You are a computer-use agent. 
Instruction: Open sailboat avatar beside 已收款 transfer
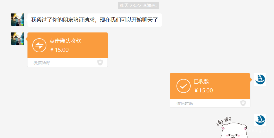coord(260,79)
